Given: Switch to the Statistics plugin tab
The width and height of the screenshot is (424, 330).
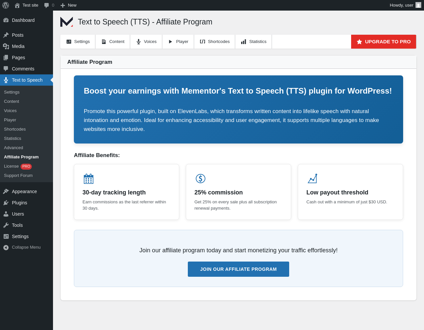Looking at the screenshot, I should [x=253, y=42].
